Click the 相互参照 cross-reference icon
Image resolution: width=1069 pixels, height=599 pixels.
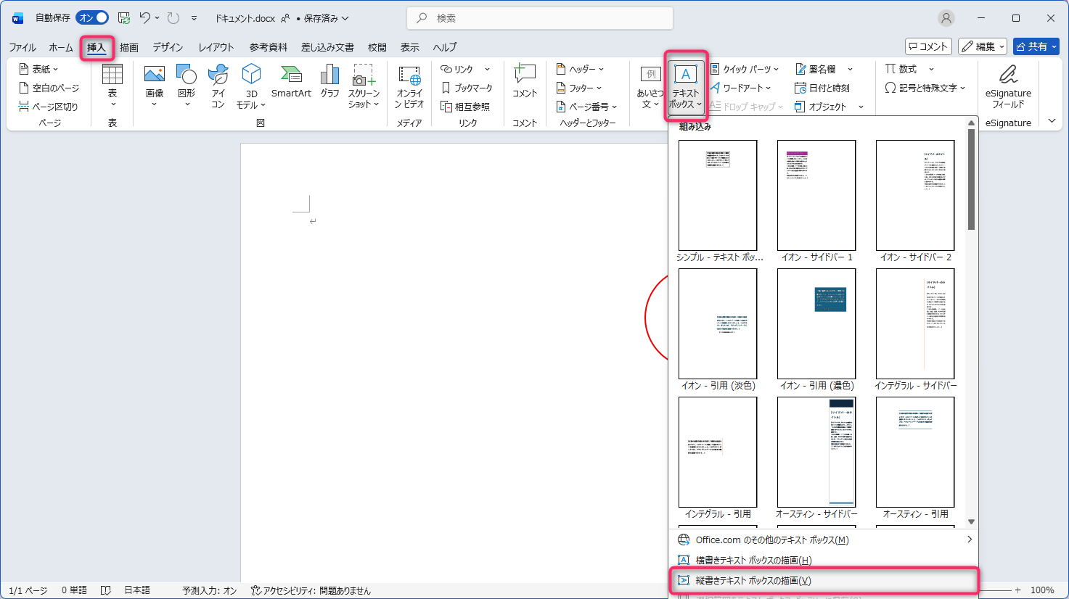(x=465, y=107)
